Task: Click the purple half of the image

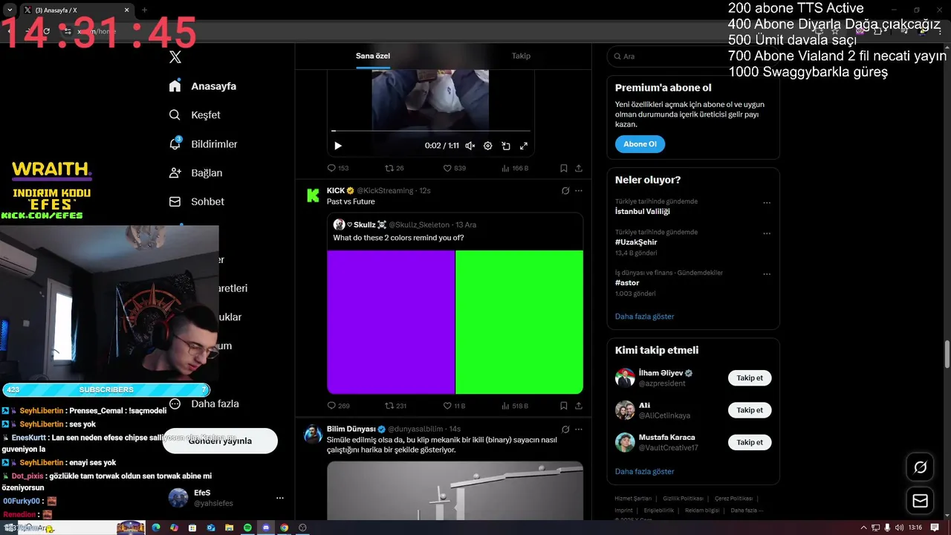Action: click(391, 322)
